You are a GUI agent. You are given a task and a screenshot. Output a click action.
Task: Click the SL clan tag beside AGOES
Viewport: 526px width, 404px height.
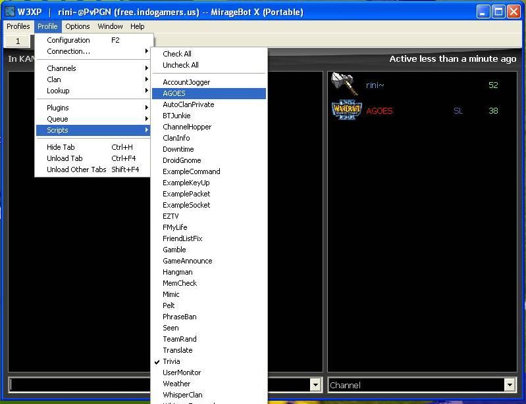tap(458, 111)
